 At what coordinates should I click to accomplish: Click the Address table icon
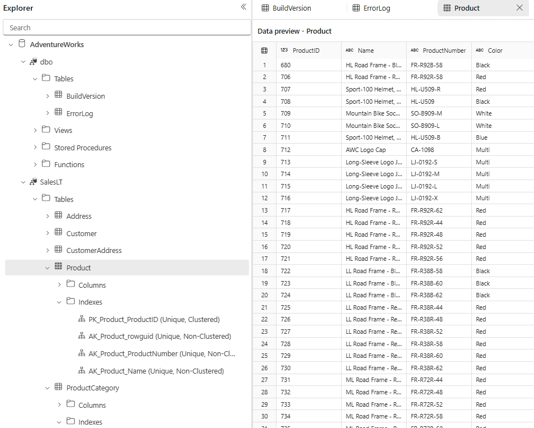click(x=58, y=215)
